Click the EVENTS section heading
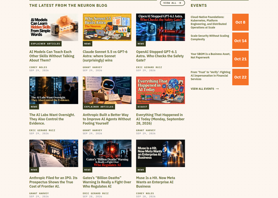 pos(199,5)
